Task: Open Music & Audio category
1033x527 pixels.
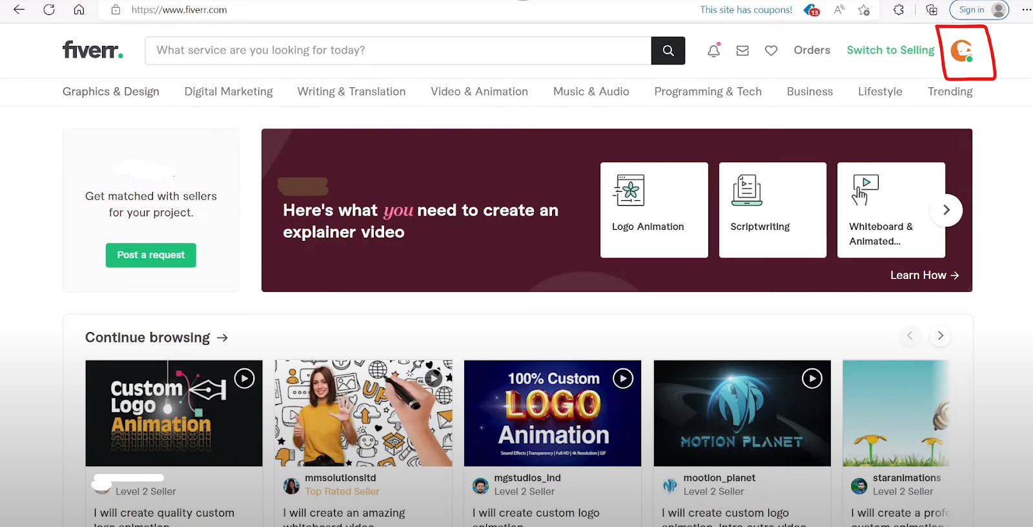Action: coord(591,92)
